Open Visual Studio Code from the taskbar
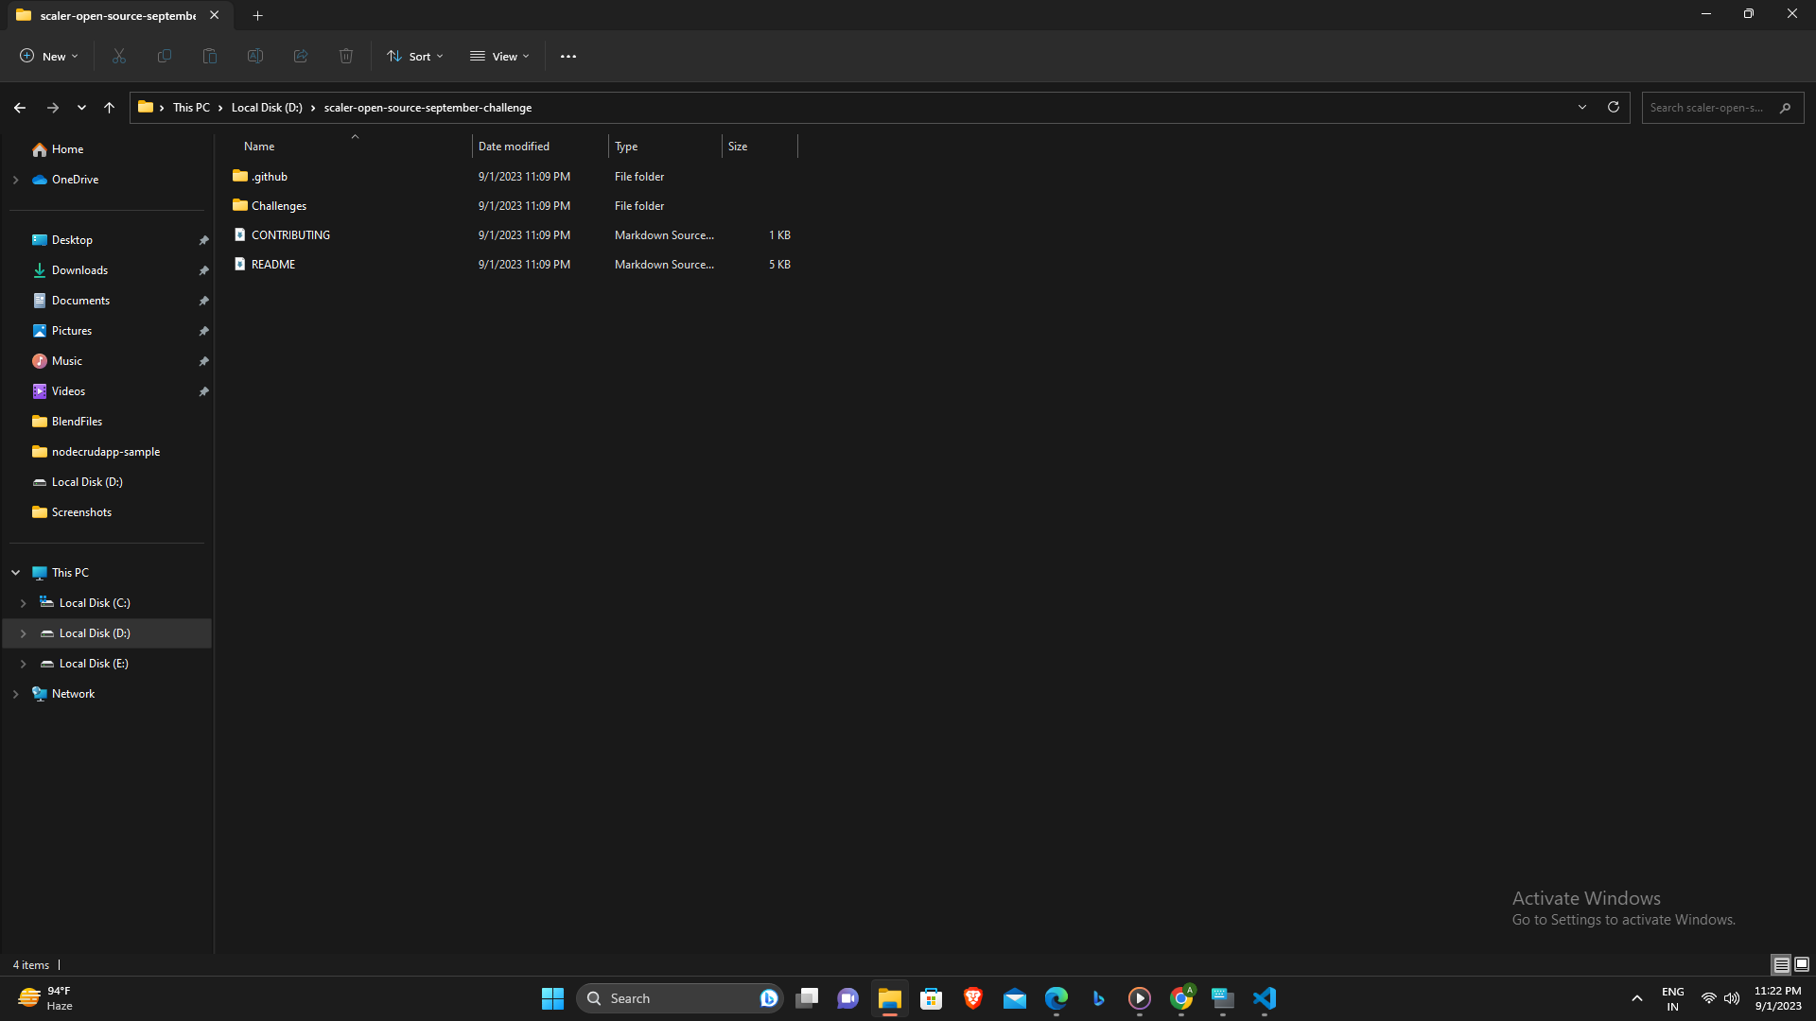The image size is (1816, 1021). [x=1265, y=997]
